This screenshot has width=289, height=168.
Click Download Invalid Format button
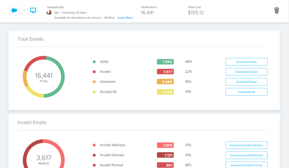(246, 165)
